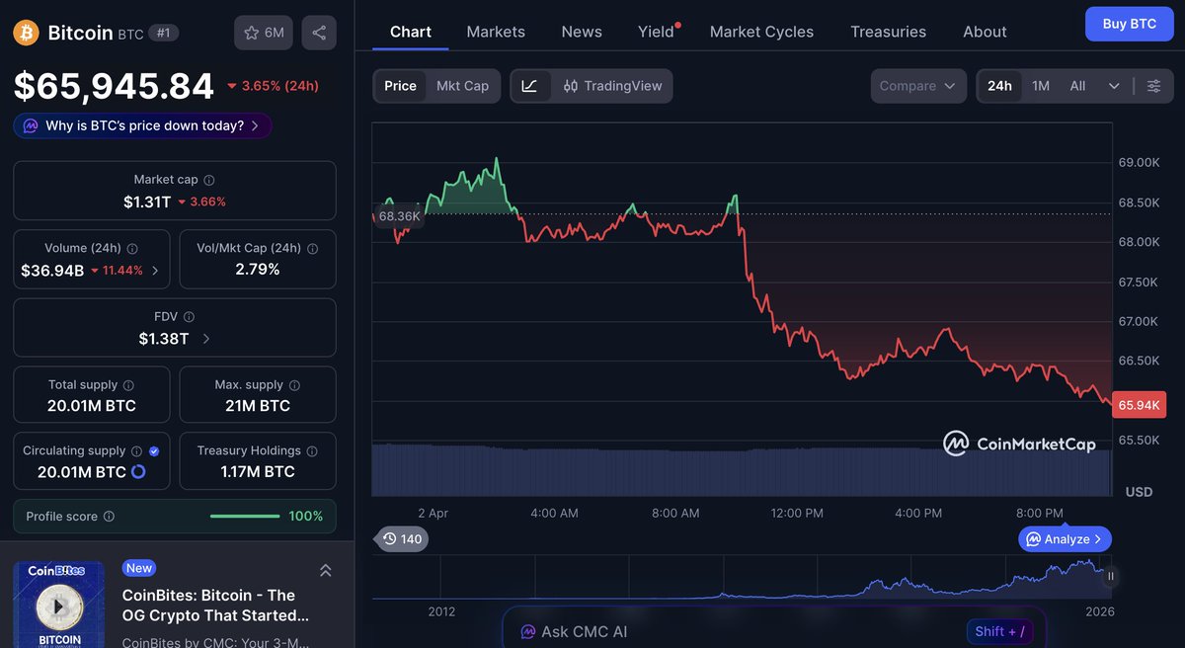Show info tooltip for Volume (24h)
The image size is (1185, 648).
pos(132,249)
